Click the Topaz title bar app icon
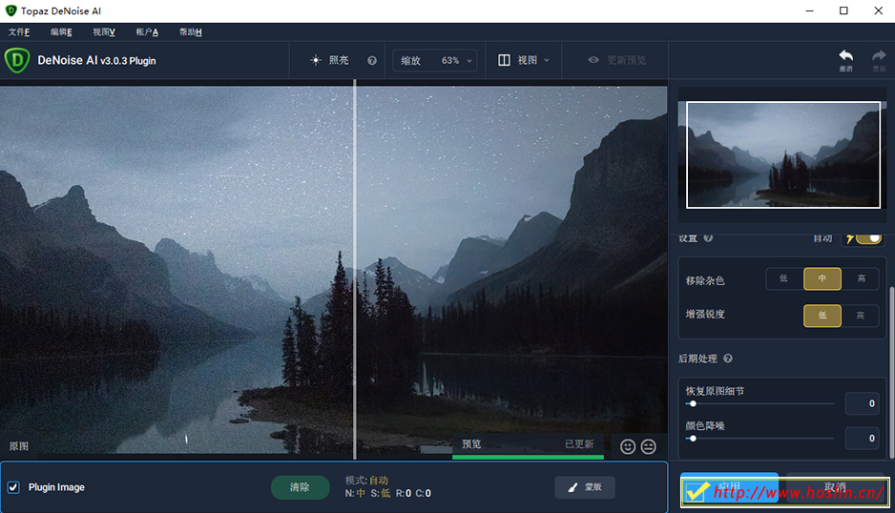 [10, 10]
